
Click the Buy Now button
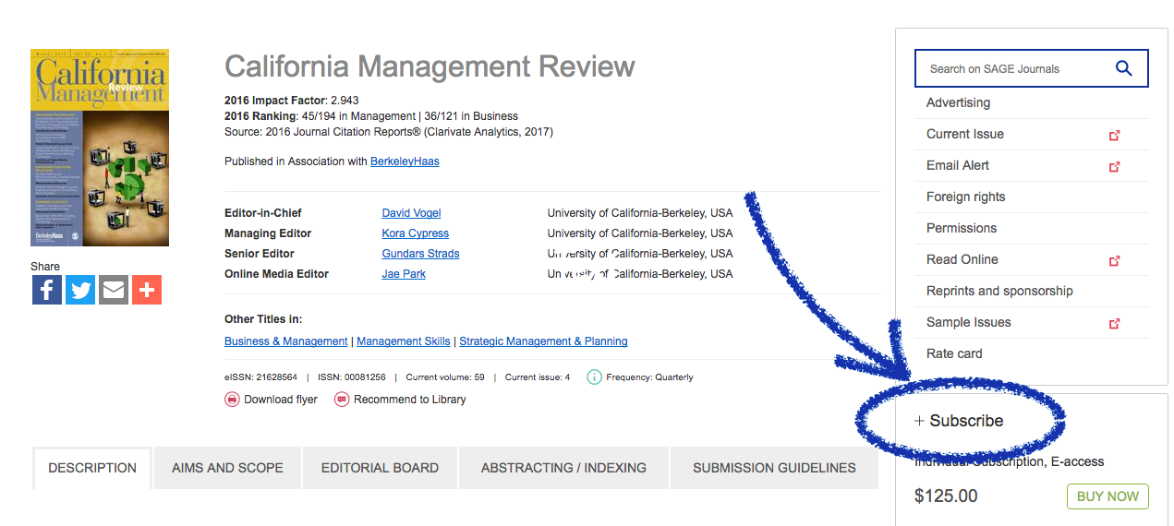[1108, 496]
